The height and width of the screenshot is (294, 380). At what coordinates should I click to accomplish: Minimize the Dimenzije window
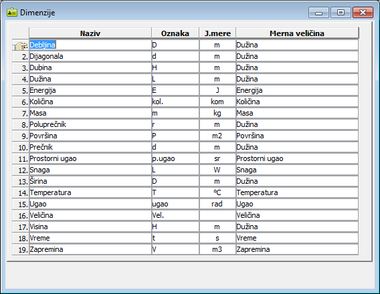click(318, 13)
